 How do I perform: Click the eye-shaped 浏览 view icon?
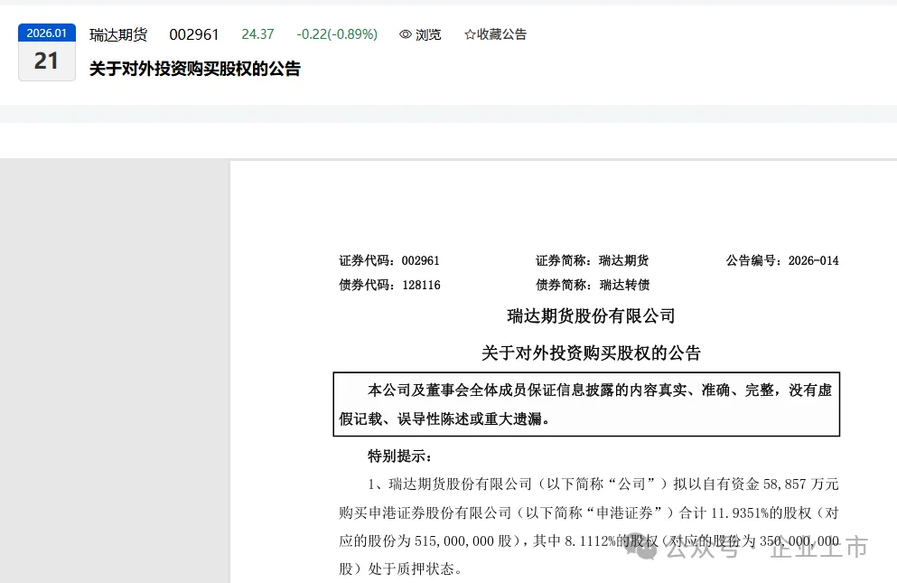(x=404, y=34)
